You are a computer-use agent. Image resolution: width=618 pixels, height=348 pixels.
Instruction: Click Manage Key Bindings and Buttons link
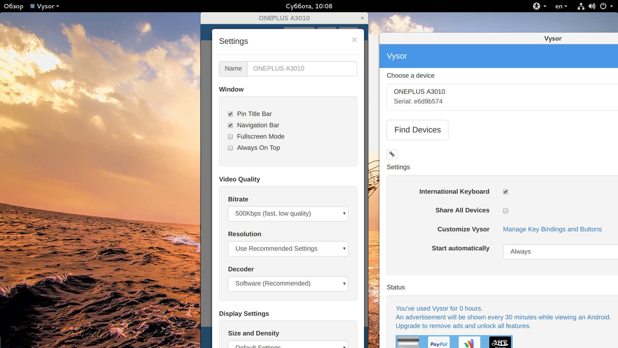552,229
